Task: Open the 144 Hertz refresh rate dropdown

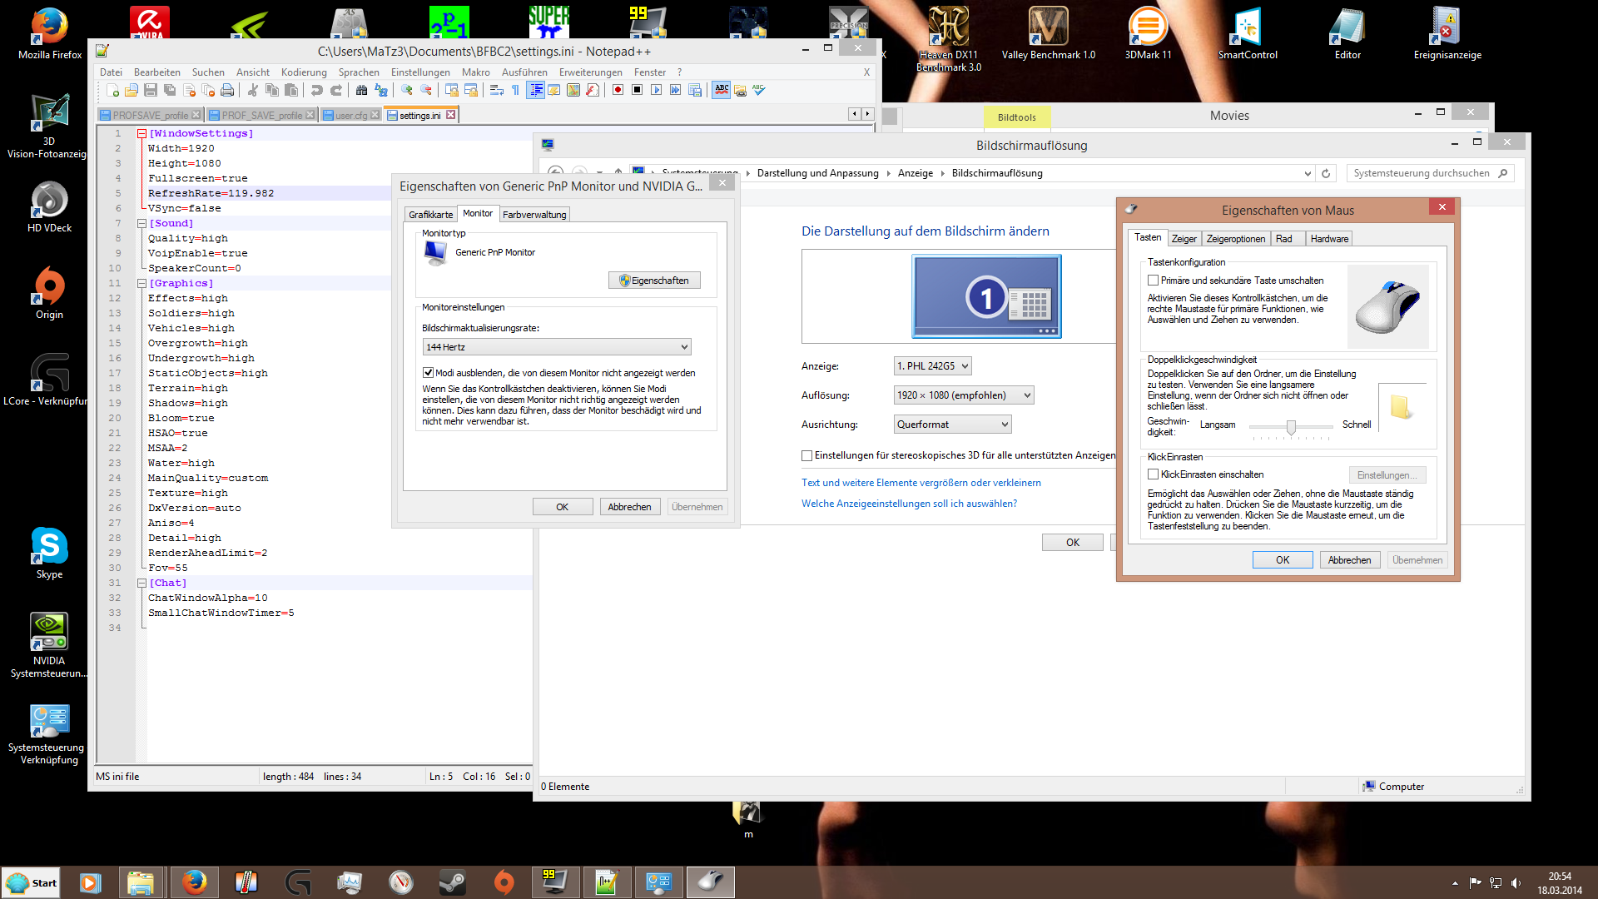Action: point(556,347)
